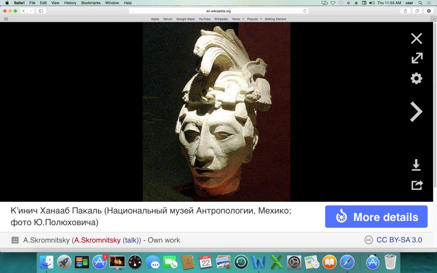This screenshot has height=273, width=437.
Task: Open Trash in the Dock
Action: 390,262
